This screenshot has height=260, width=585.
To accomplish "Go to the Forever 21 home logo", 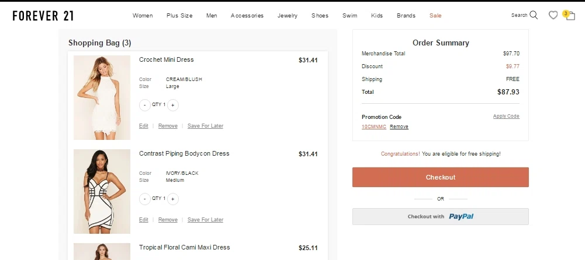I will click(43, 16).
